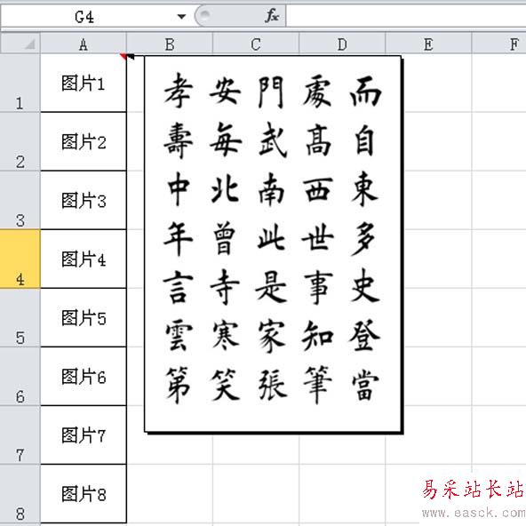This screenshot has width=526, height=526.
Task: Click cell containing 图片8
Action: tap(84, 494)
